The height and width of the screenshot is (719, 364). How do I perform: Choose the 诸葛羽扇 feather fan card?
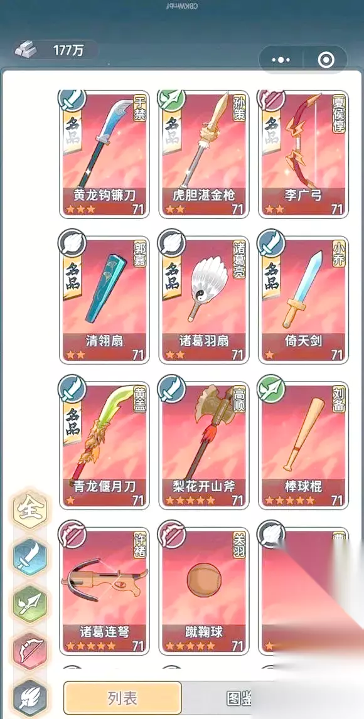pos(204,300)
